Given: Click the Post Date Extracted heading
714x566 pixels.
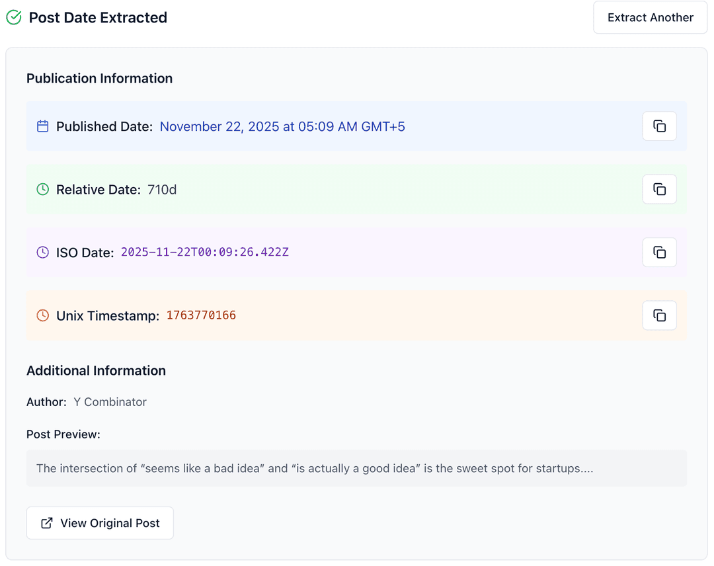Looking at the screenshot, I should (x=98, y=18).
